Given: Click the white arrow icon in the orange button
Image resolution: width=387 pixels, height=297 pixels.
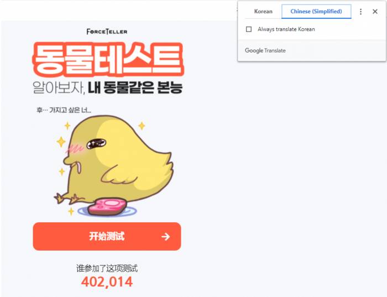Looking at the screenshot, I should point(166,237).
